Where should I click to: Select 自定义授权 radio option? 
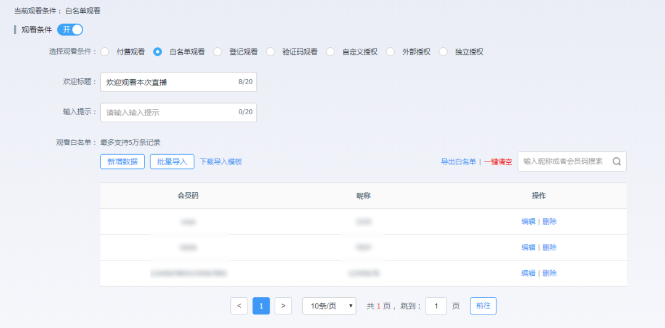click(x=331, y=52)
